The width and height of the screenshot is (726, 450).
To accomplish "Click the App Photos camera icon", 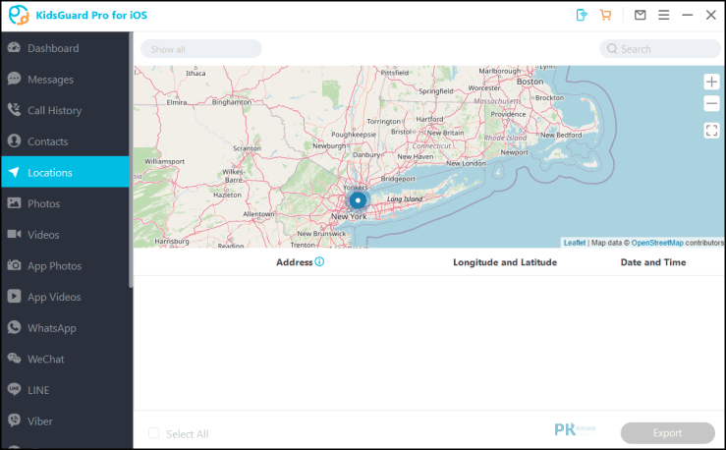I will pyautogui.click(x=14, y=265).
